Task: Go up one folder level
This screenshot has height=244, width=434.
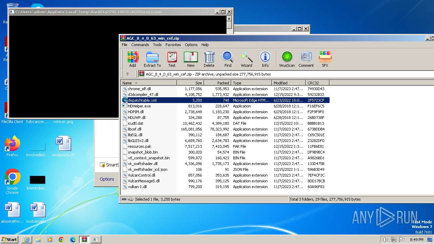Action: tap(127, 74)
